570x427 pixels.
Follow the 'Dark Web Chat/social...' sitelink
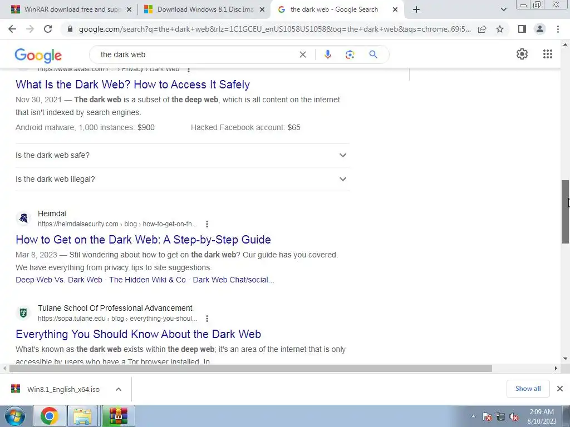point(233,280)
